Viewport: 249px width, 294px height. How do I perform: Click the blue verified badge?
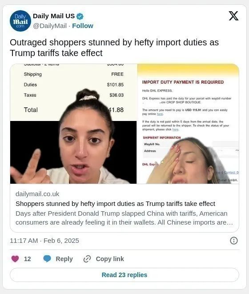(x=80, y=16)
